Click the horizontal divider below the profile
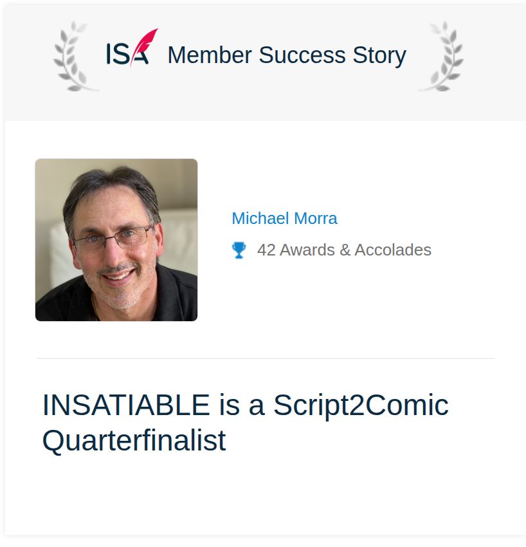This screenshot has width=526, height=547. [x=266, y=358]
